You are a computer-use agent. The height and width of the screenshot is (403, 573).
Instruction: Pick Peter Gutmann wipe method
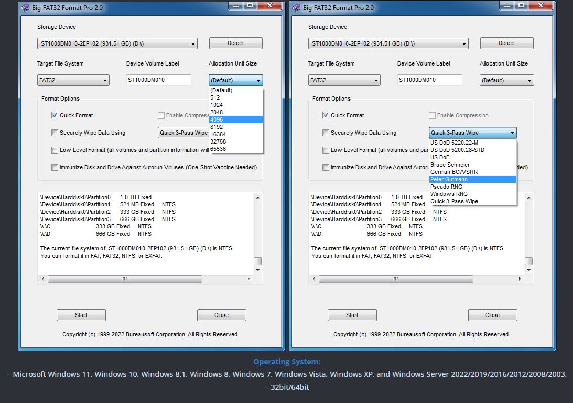coord(472,179)
